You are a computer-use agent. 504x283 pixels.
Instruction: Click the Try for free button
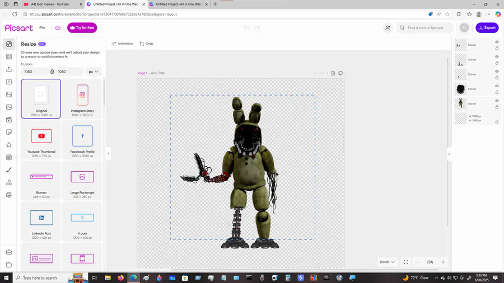82,27
